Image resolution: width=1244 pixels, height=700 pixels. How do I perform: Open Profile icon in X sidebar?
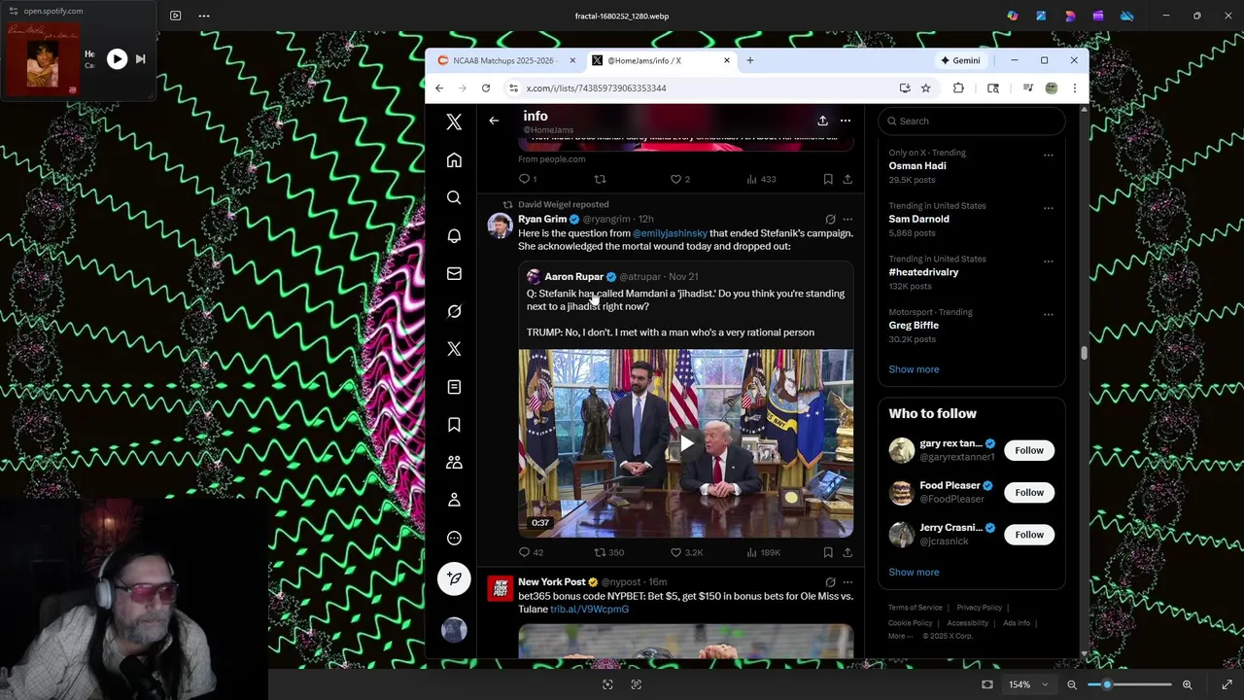[x=454, y=500]
